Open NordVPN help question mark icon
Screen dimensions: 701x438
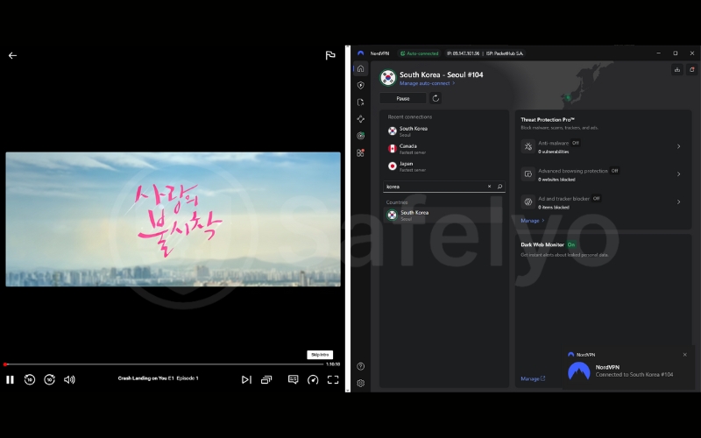(361, 366)
